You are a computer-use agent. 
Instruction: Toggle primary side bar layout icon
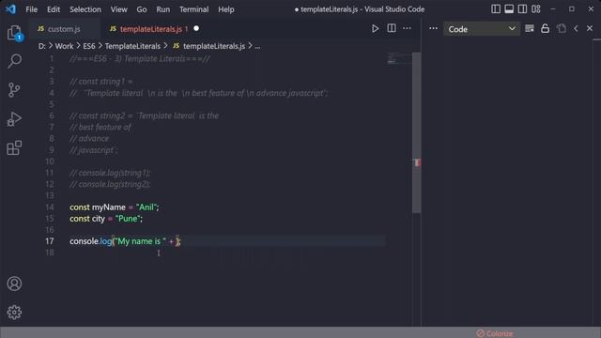click(496, 9)
